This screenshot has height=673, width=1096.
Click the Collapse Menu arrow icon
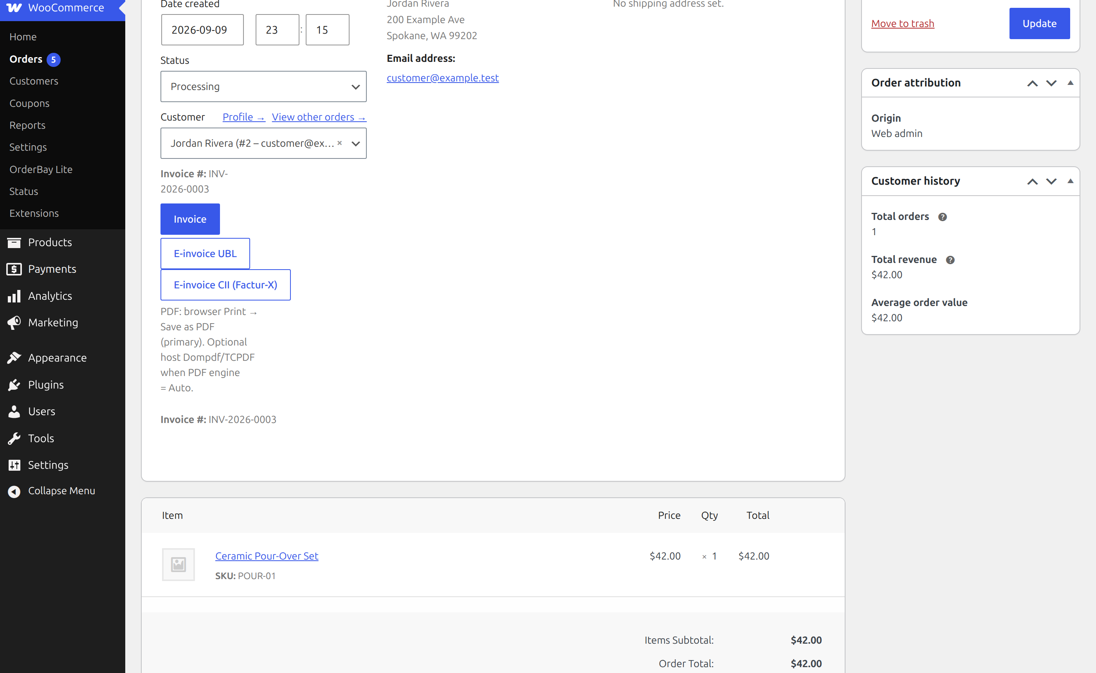(14, 491)
